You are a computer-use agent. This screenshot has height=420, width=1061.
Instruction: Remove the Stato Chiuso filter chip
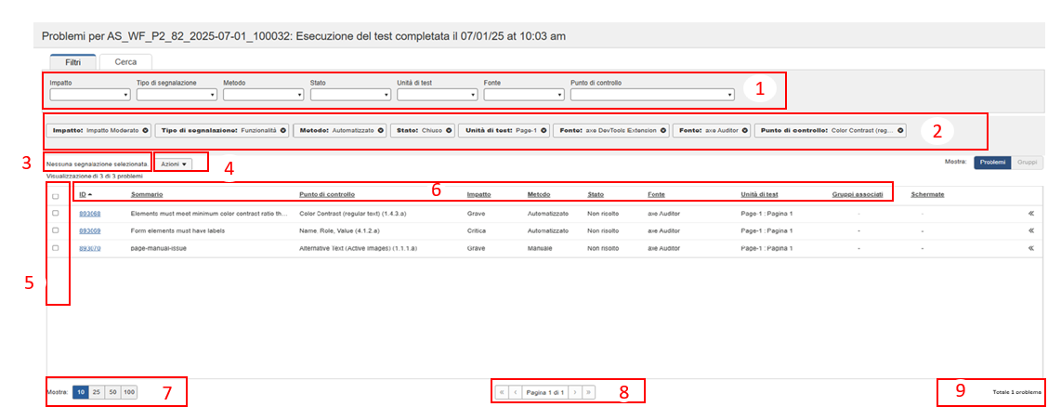coord(450,131)
